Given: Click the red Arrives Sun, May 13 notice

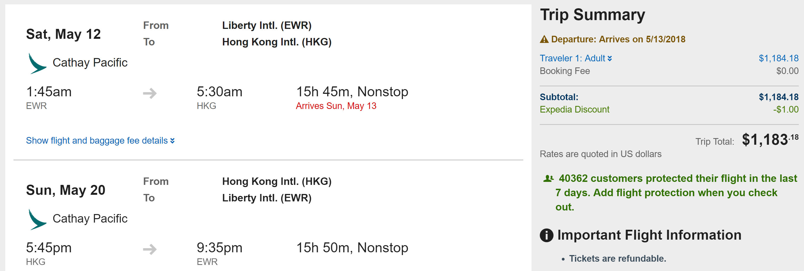Looking at the screenshot, I should (336, 106).
